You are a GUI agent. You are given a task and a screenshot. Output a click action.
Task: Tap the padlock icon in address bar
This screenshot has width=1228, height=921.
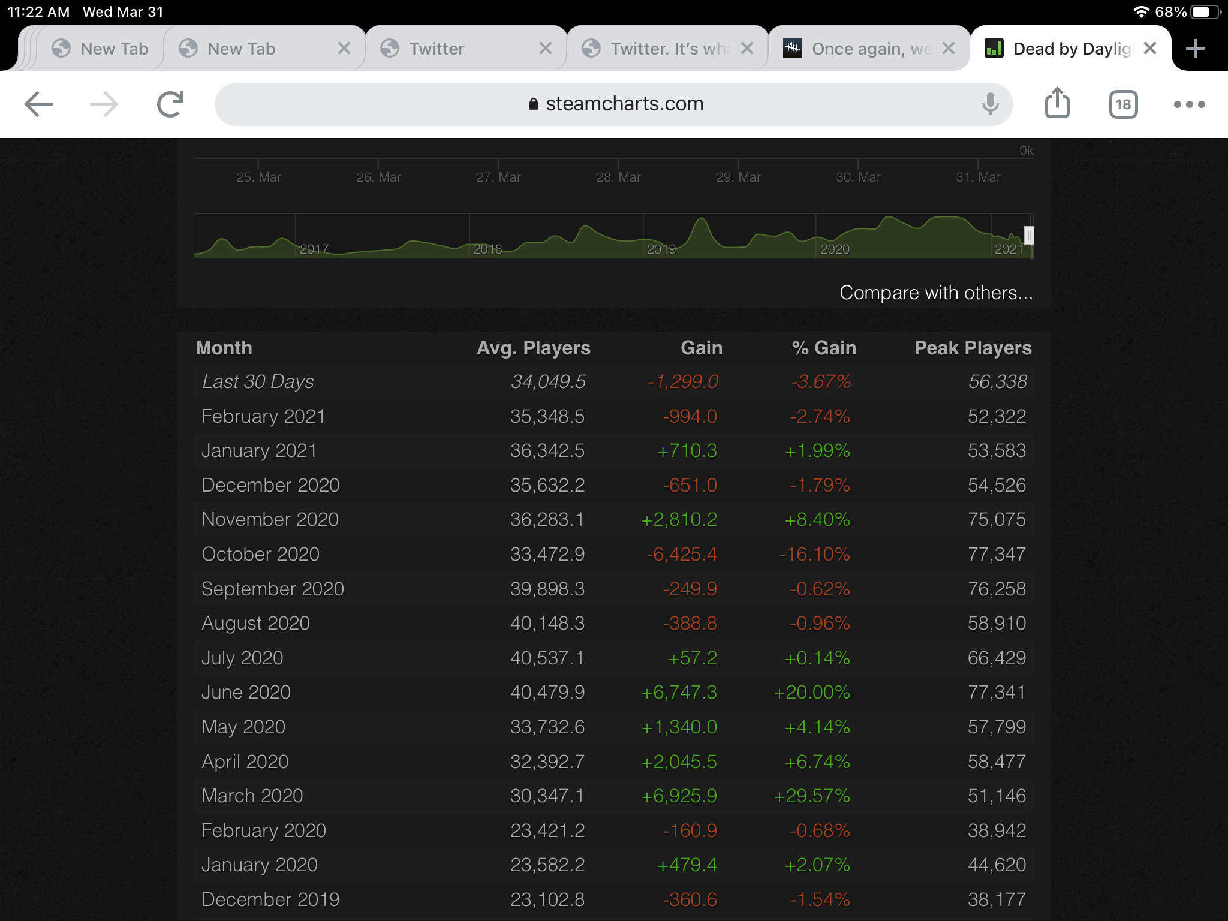(x=533, y=104)
